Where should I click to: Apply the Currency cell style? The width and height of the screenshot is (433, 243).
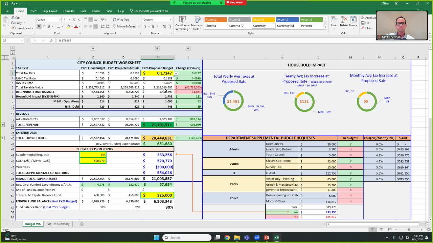263,26
